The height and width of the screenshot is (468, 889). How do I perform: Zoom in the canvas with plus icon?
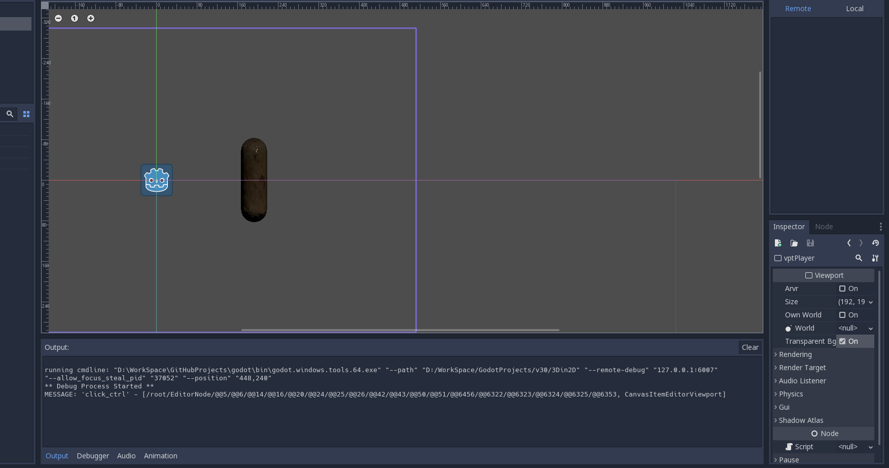pos(91,18)
